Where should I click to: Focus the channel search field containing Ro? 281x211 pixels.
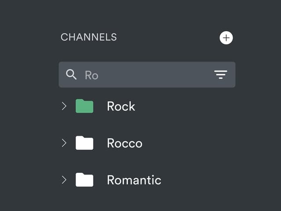click(x=147, y=75)
